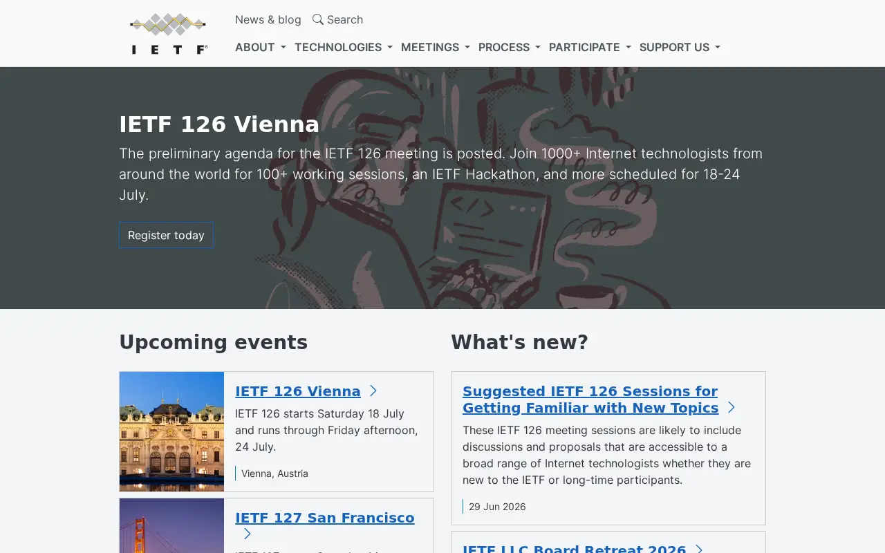Open the News & blog link
This screenshot has height=553, width=885.
point(268,19)
